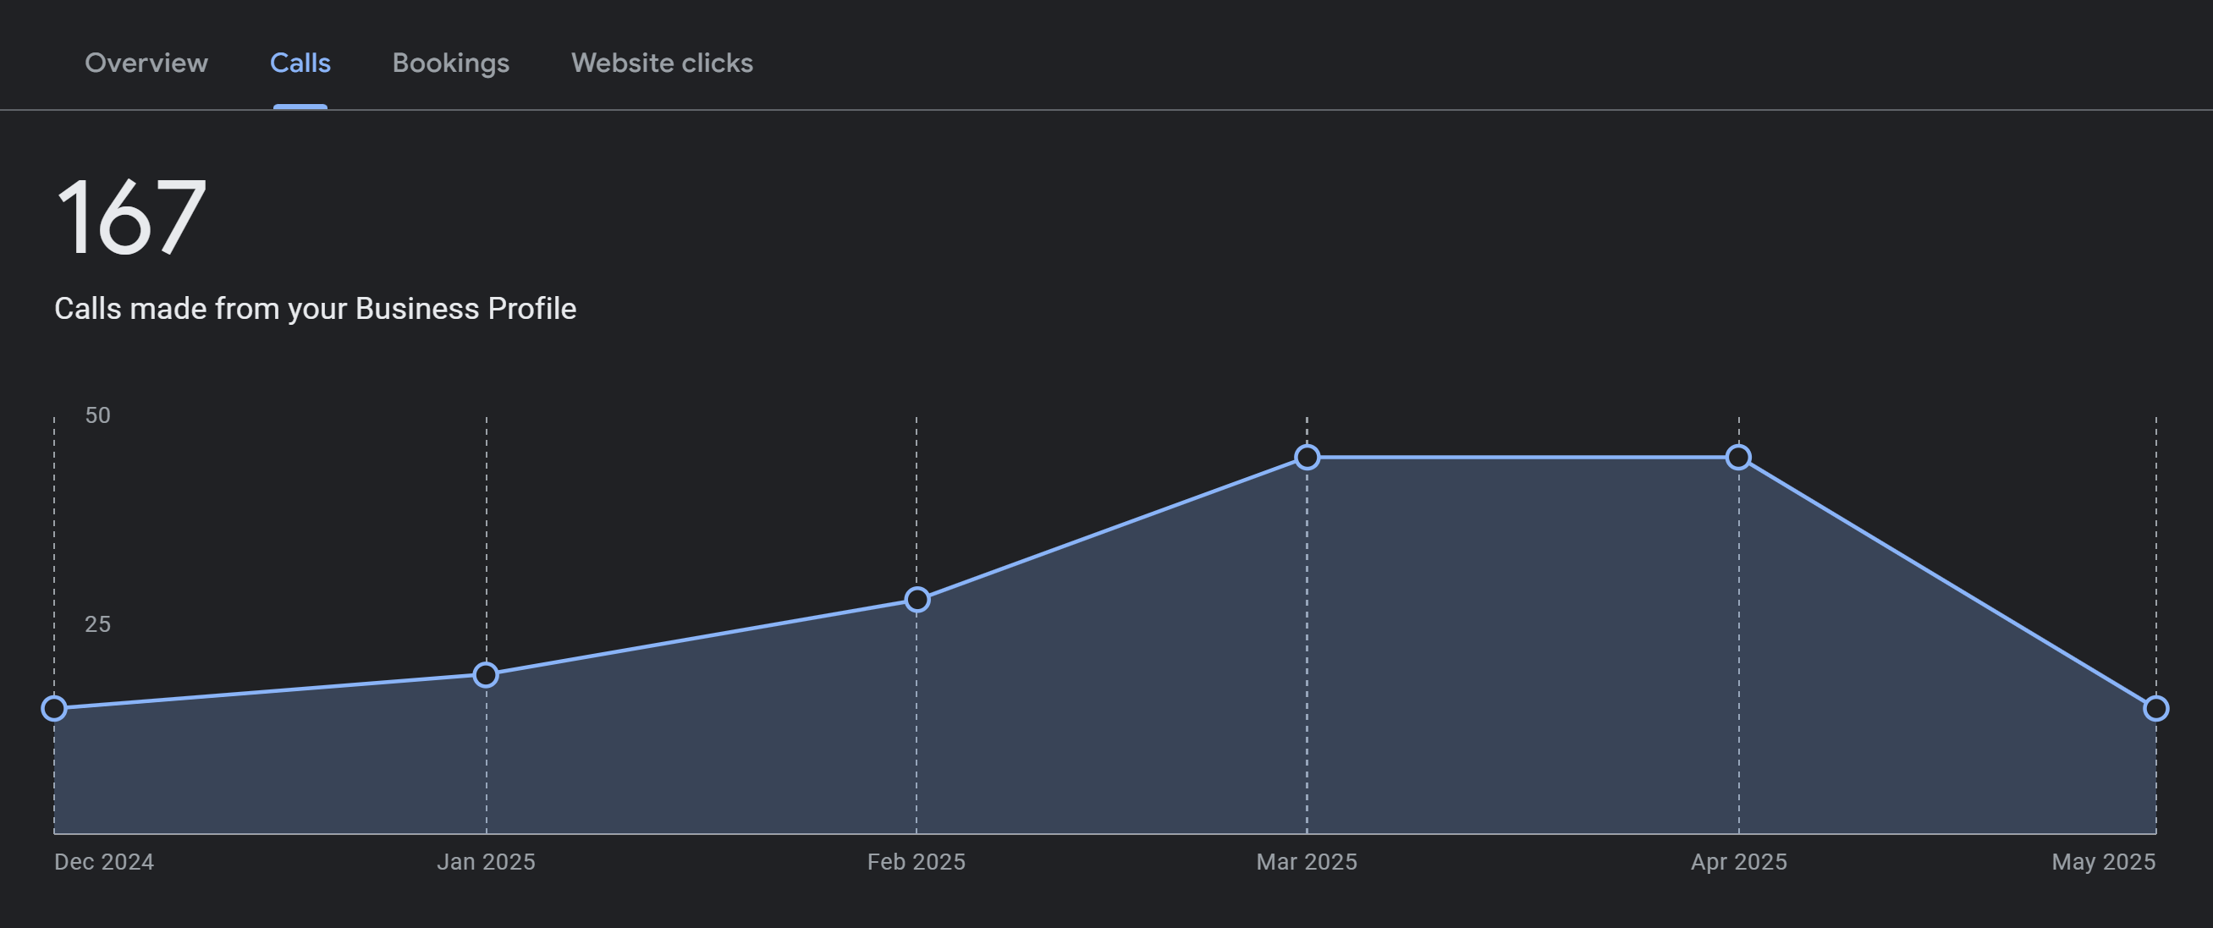Open the Website clicks tab
Image resolution: width=2213 pixels, height=928 pixels.
[x=663, y=63]
